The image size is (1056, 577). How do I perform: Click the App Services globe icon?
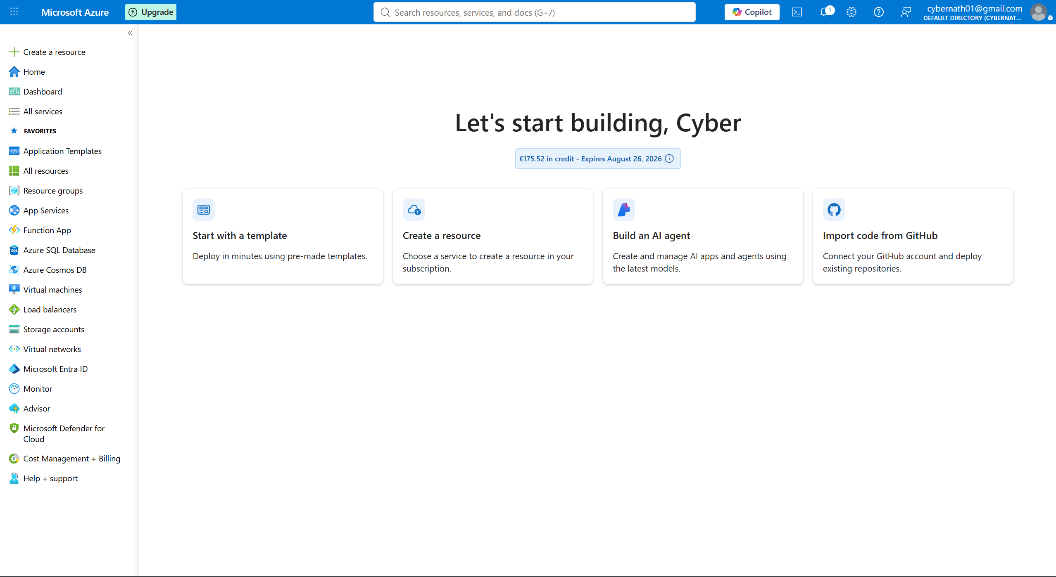pos(14,210)
